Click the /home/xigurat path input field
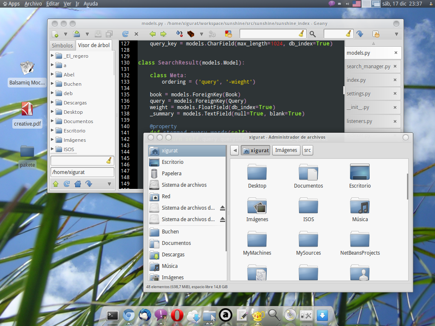Screen dimensions: 435x326 (82, 172)
